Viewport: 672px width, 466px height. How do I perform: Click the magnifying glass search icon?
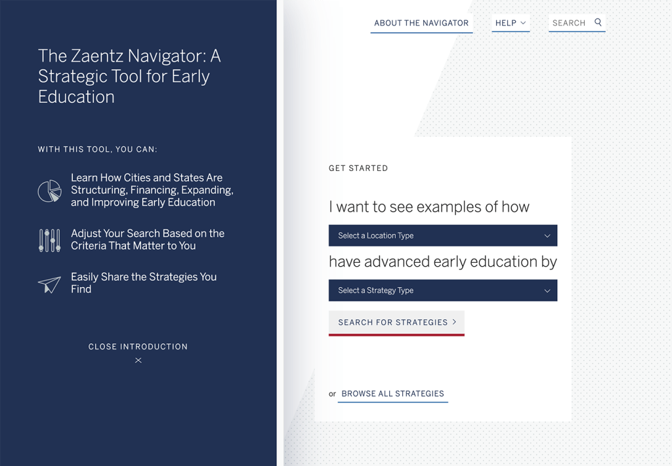point(598,22)
